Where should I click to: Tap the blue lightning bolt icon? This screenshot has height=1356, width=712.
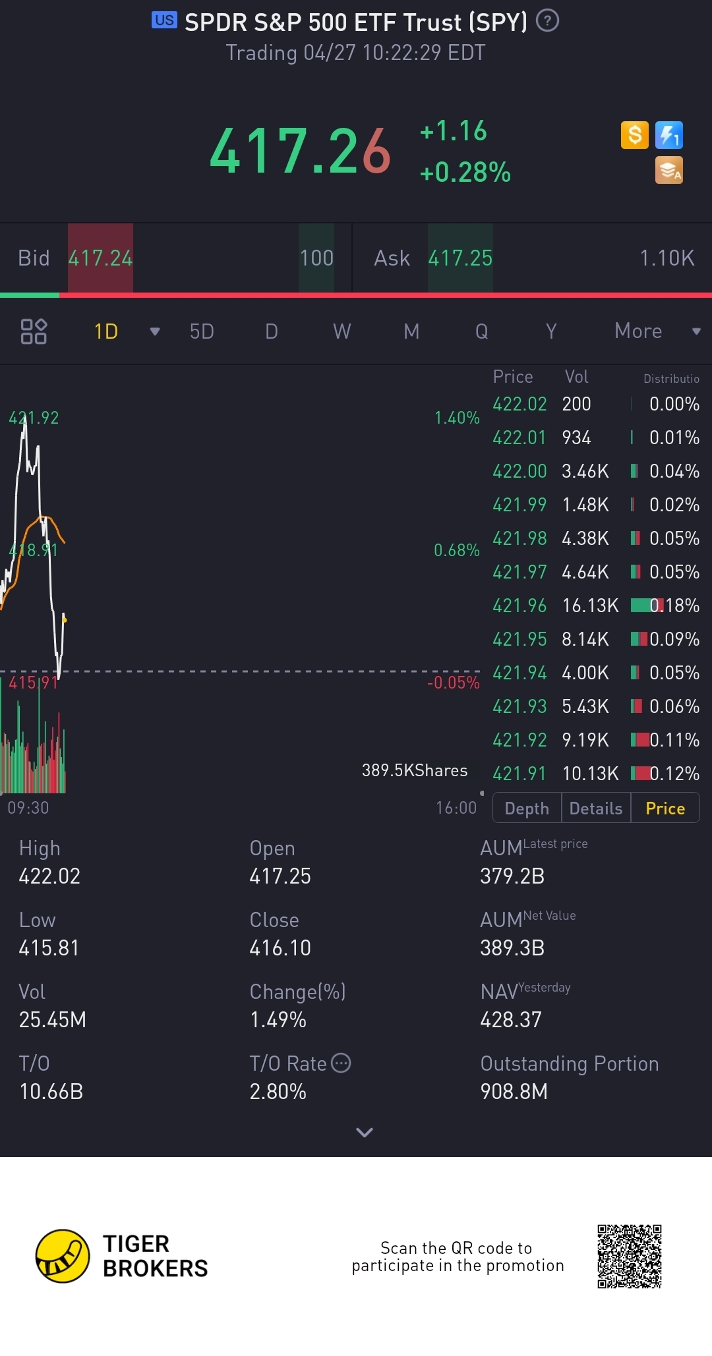coord(669,135)
